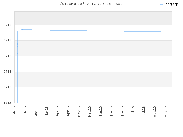The image size is (183, 137).
Task: Click the first Feb.15 x-axis label
Action: [14, 111]
